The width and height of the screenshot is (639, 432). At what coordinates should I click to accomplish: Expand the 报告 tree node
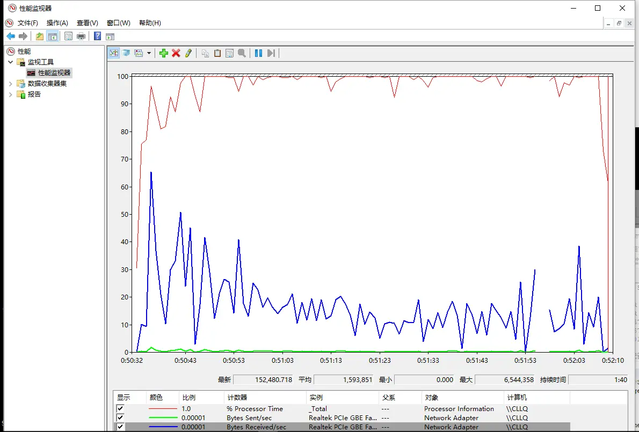[x=11, y=94]
